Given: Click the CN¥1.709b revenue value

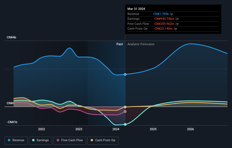Looking at the screenshot, I should pyautogui.click(x=161, y=14).
